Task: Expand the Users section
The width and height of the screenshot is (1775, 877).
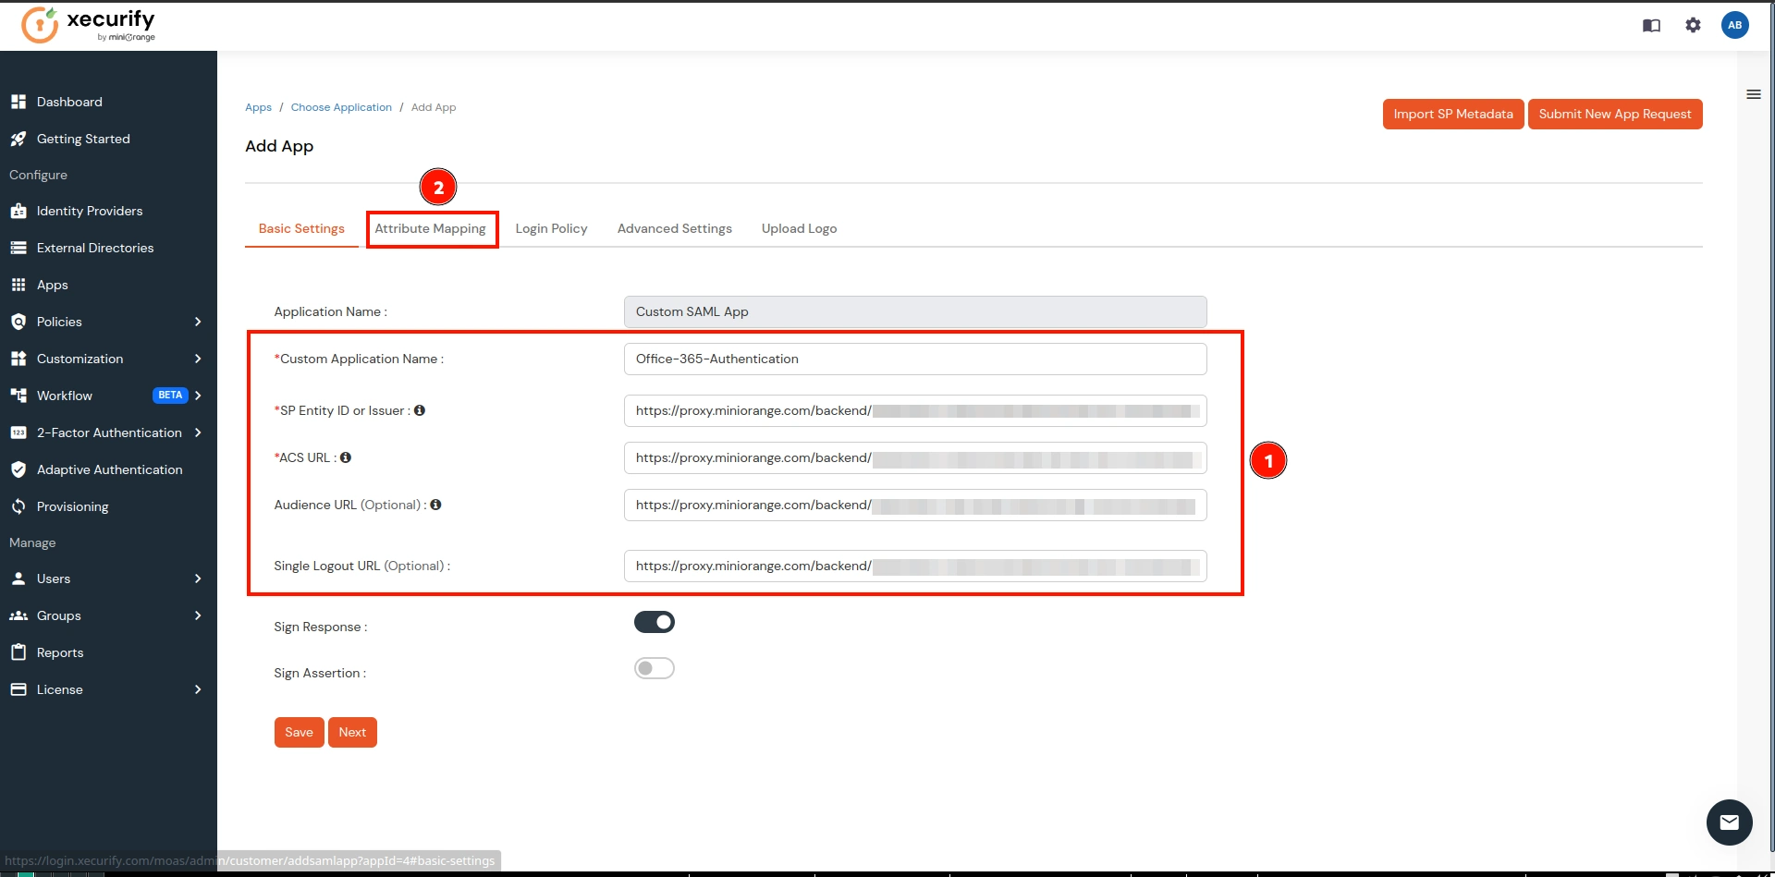Action: (x=54, y=579)
